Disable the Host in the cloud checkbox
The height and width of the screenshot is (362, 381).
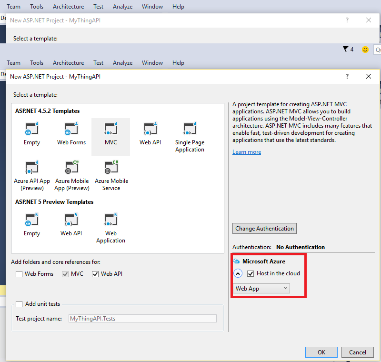coord(251,273)
